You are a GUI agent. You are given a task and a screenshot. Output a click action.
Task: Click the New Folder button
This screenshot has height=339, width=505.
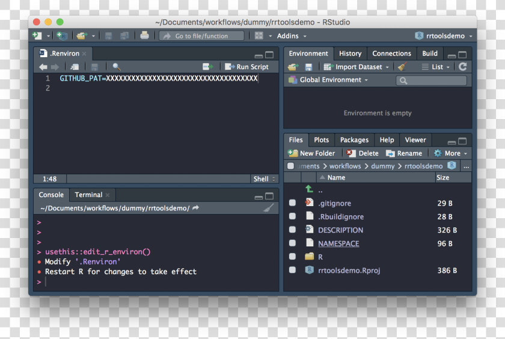[311, 153]
